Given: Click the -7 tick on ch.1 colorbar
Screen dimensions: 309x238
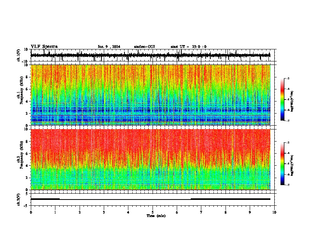Looking at the screenshot, I should click(x=288, y=121).
